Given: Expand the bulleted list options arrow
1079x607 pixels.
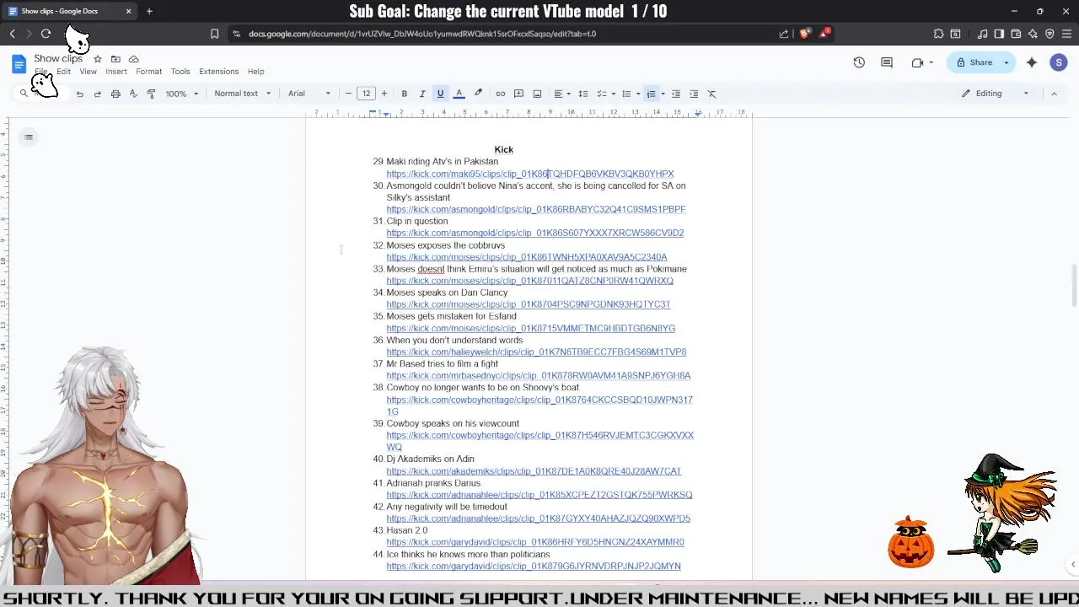Looking at the screenshot, I should coord(637,94).
